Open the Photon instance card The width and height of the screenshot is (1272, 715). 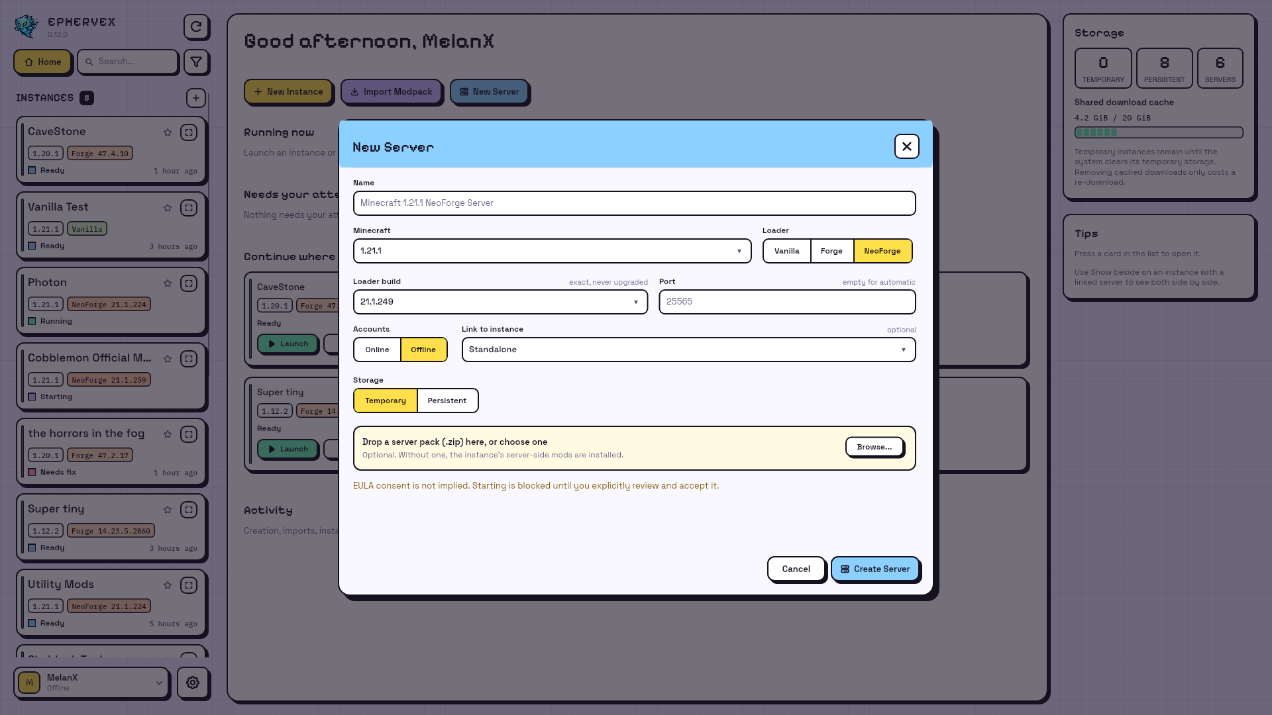click(x=111, y=301)
